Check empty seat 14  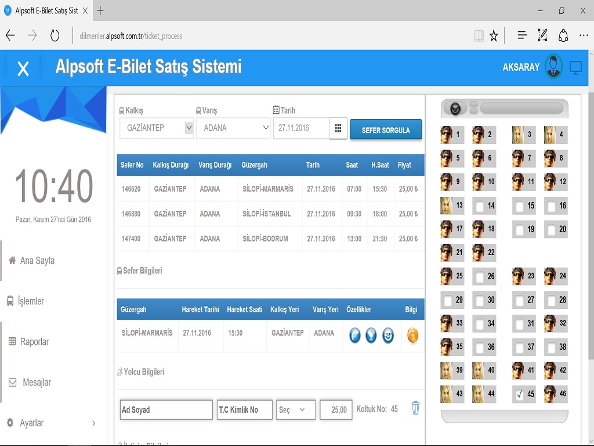click(480, 206)
